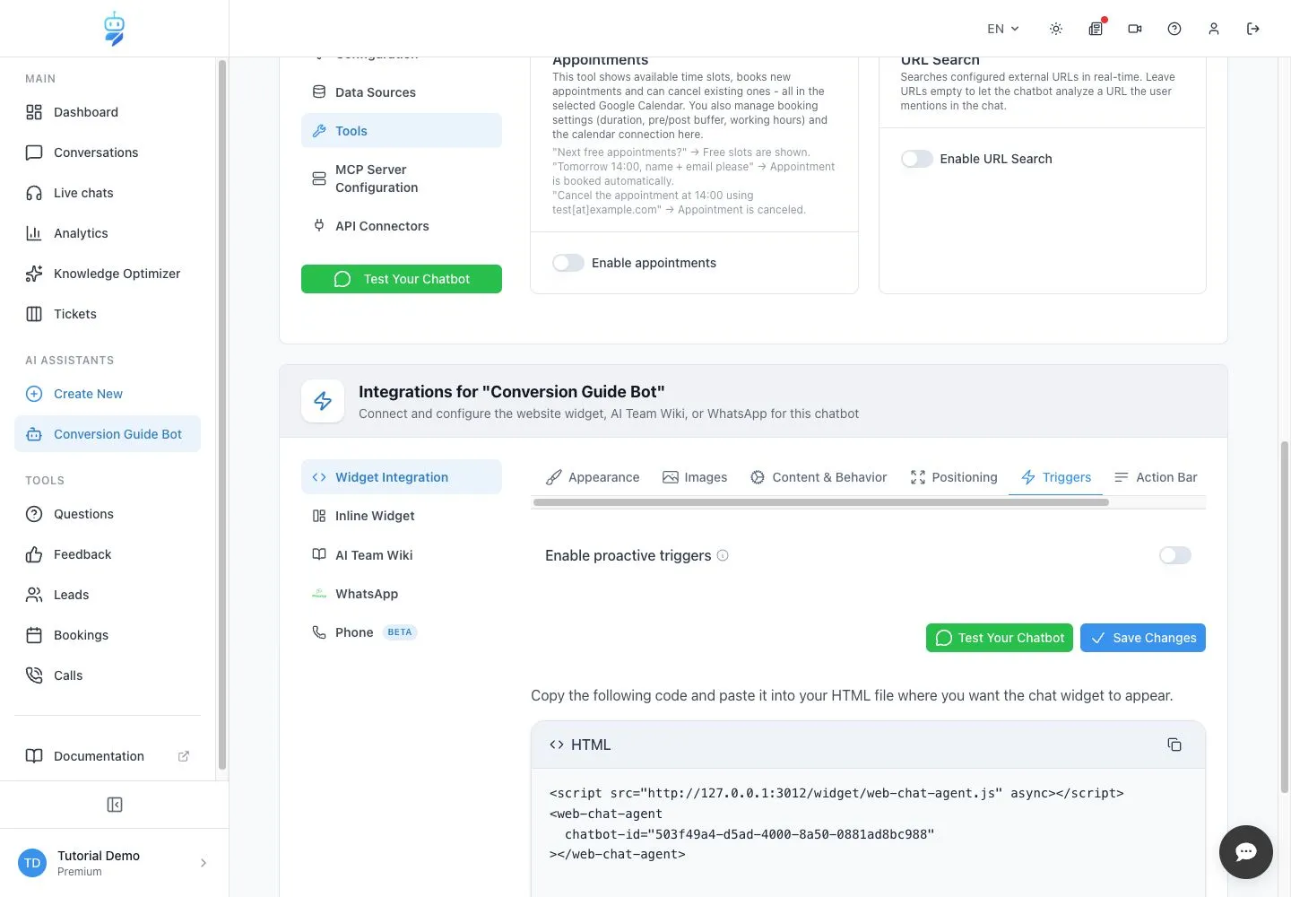Open Data Sources section

pos(402,92)
